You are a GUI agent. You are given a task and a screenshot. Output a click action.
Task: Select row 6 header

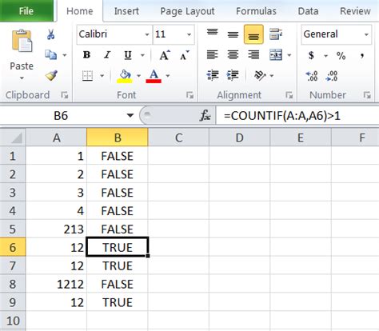[x=13, y=247]
